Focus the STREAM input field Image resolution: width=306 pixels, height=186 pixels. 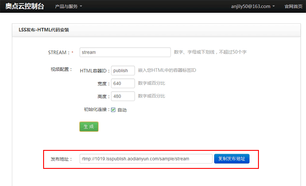(125, 52)
